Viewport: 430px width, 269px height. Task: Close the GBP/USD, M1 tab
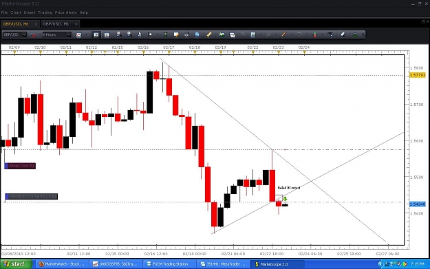pyautogui.click(x=76, y=24)
